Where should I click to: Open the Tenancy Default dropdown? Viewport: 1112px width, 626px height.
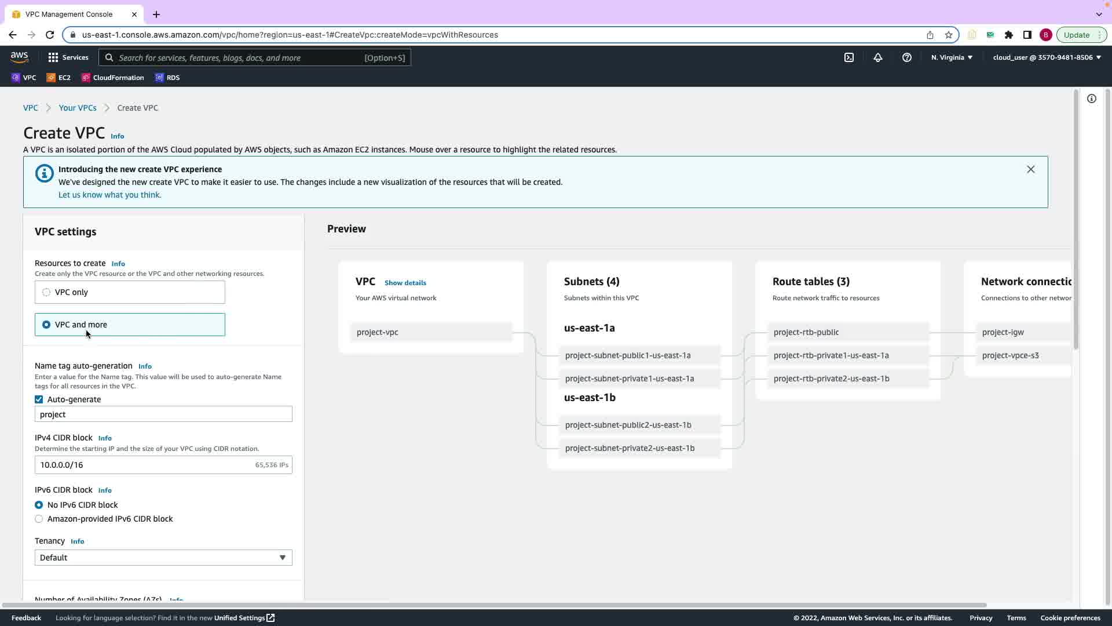pyautogui.click(x=163, y=558)
